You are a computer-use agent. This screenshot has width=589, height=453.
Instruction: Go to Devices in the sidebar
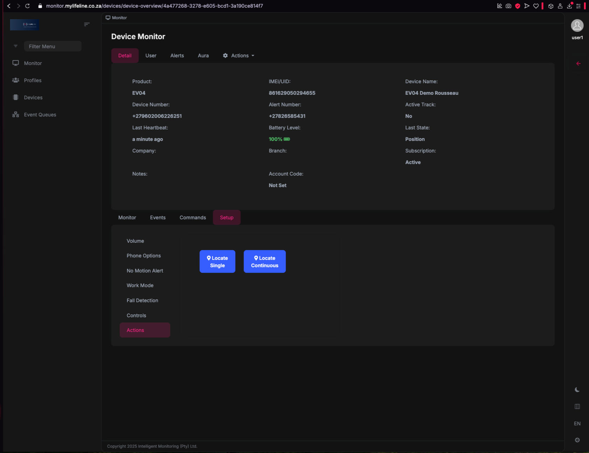coord(33,98)
